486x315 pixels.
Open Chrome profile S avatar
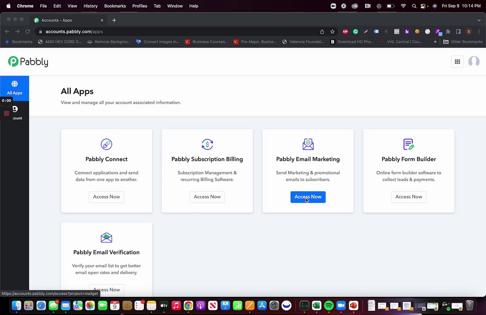pos(469,32)
